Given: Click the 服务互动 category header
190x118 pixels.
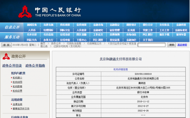Looking at the screenshot, I should [12, 37].
